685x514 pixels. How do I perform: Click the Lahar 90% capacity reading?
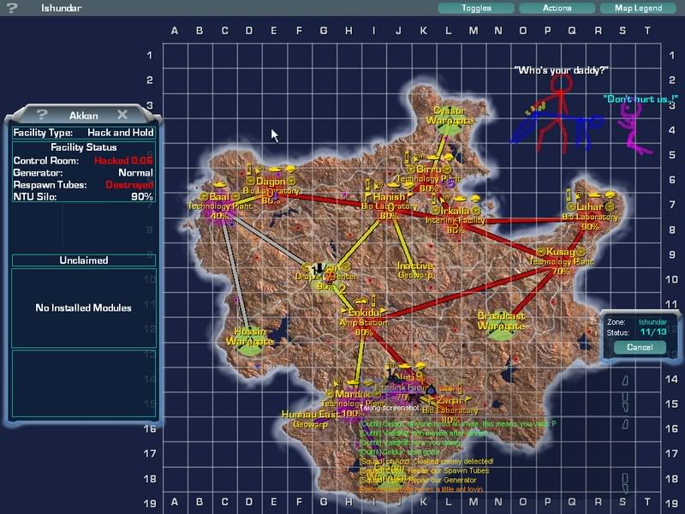[x=590, y=226]
